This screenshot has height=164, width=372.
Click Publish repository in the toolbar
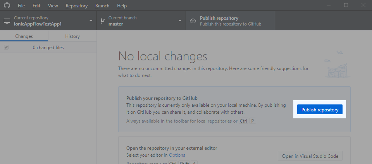pos(230,21)
